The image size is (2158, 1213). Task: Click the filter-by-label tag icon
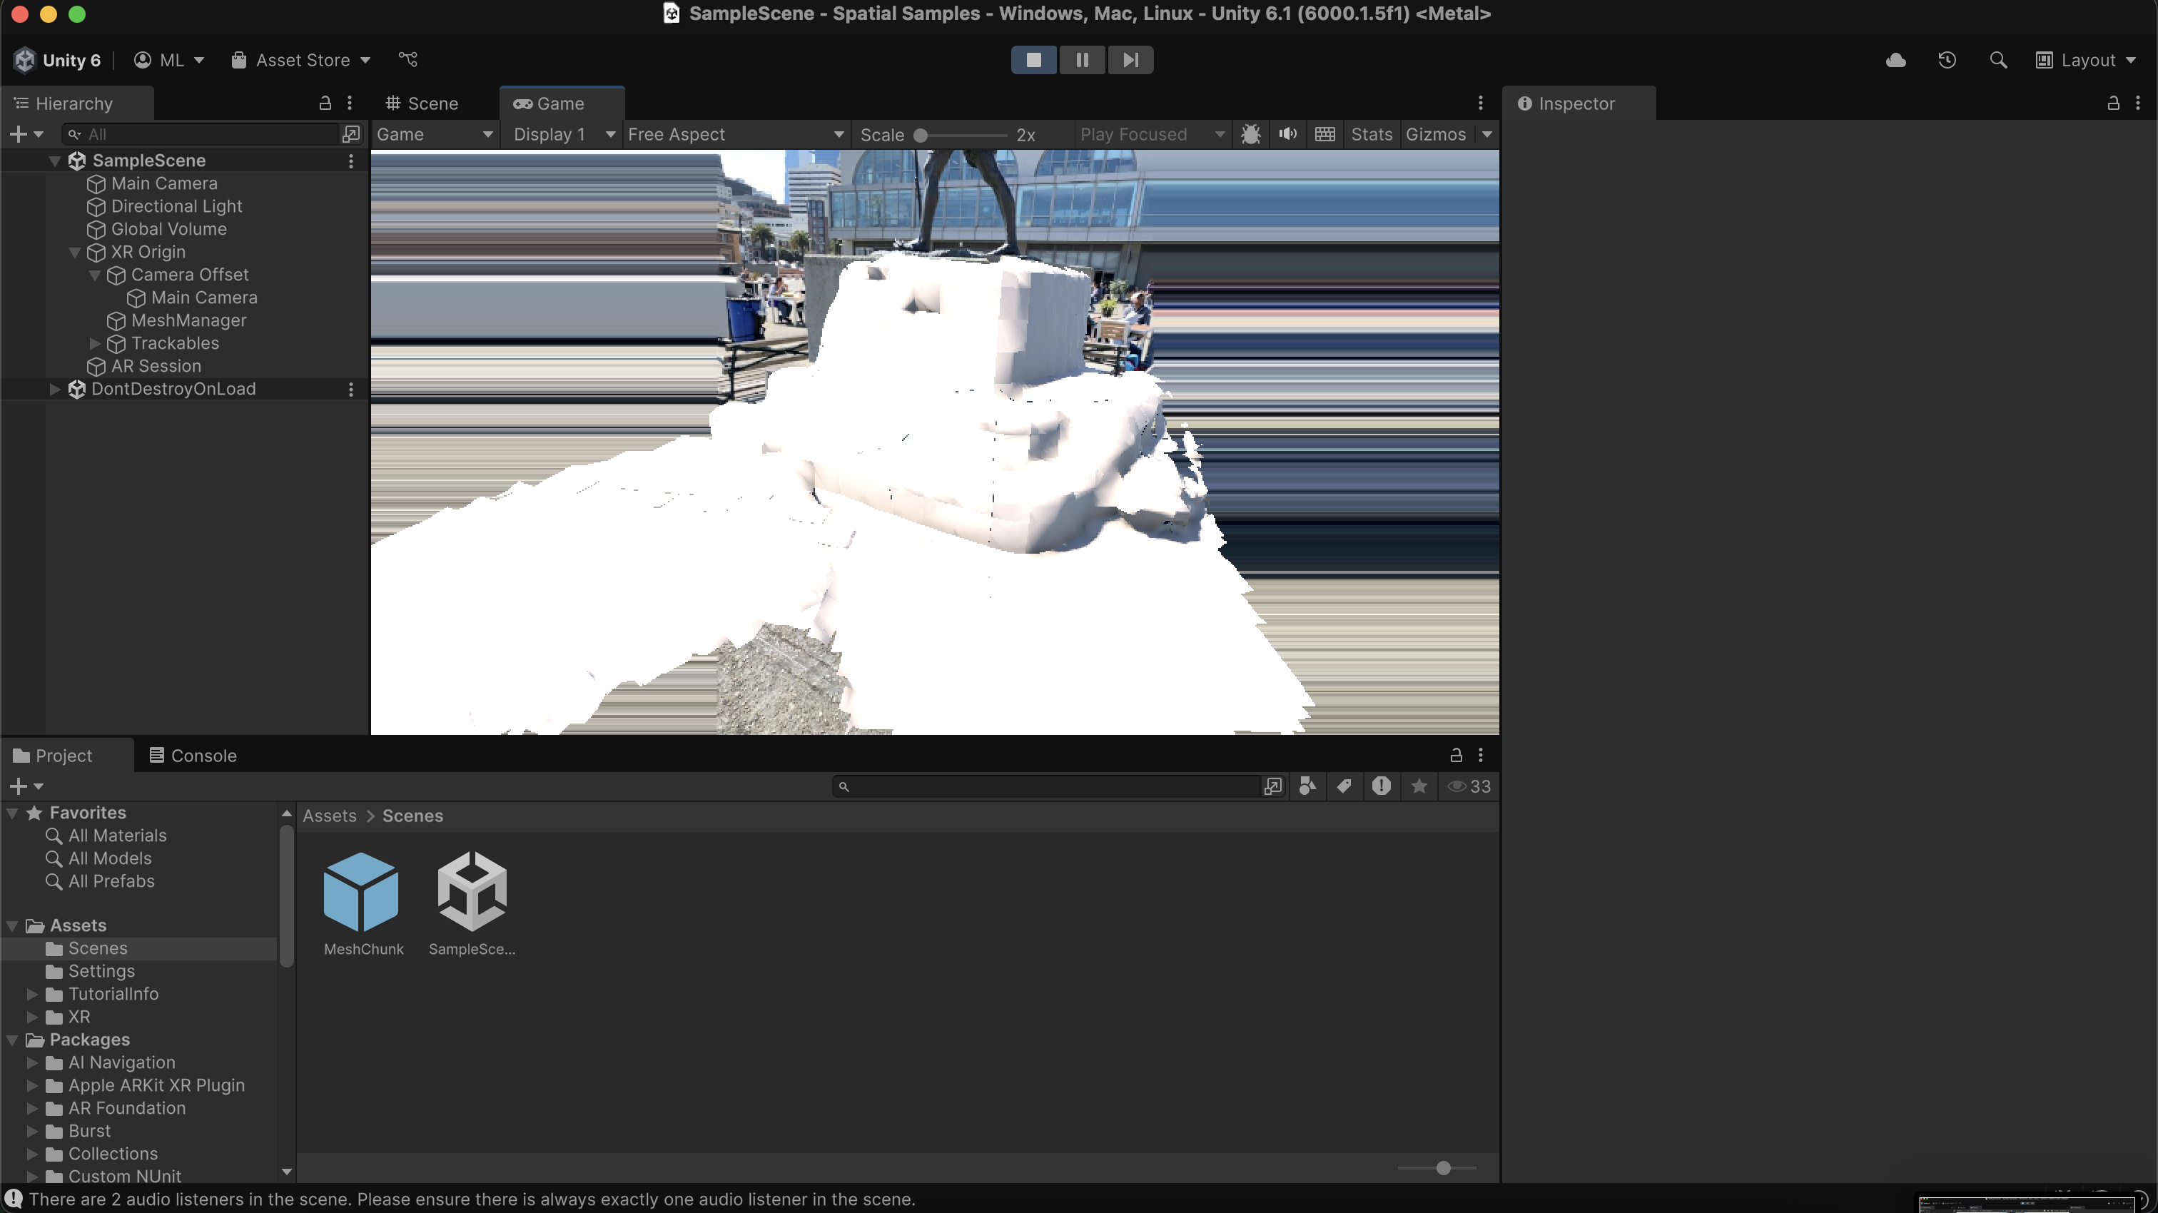pyautogui.click(x=1344, y=786)
